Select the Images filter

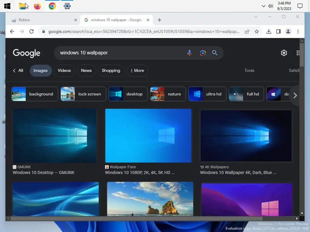point(41,71)
